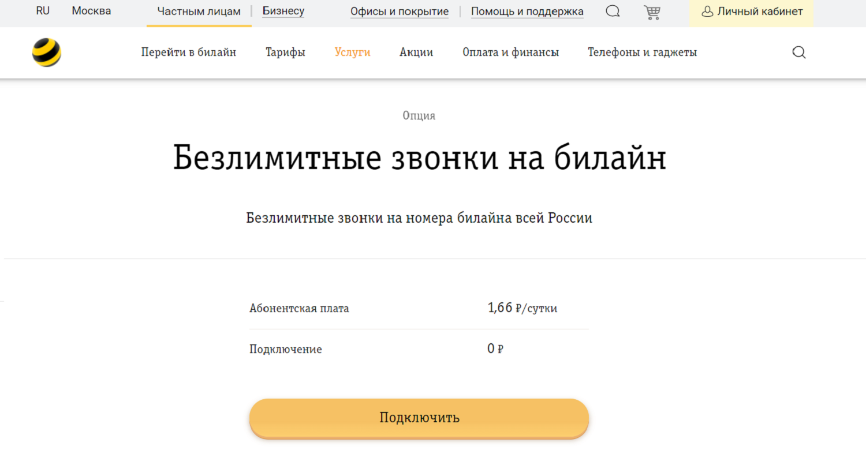Image resolution: width=866 pixels, height=454 pixels.
Task: Open the search using the top bar magnifier icon
Action: [x=612, y=10]
